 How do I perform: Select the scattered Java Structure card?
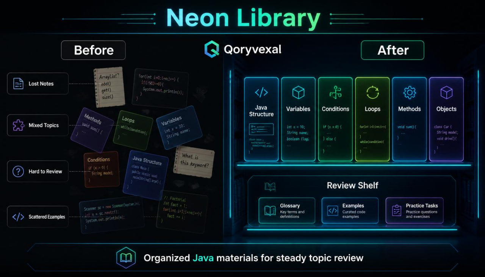pyautogui.click(x=145, y=175)
